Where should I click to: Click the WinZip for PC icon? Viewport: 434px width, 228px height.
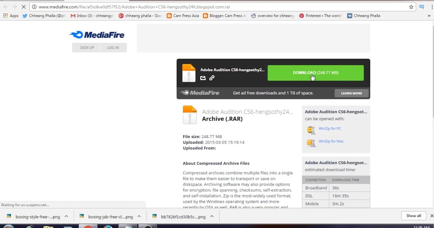311,130
